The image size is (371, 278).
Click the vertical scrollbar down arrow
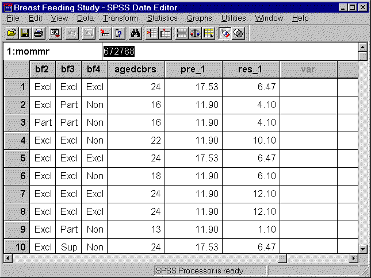click(362, 248)
